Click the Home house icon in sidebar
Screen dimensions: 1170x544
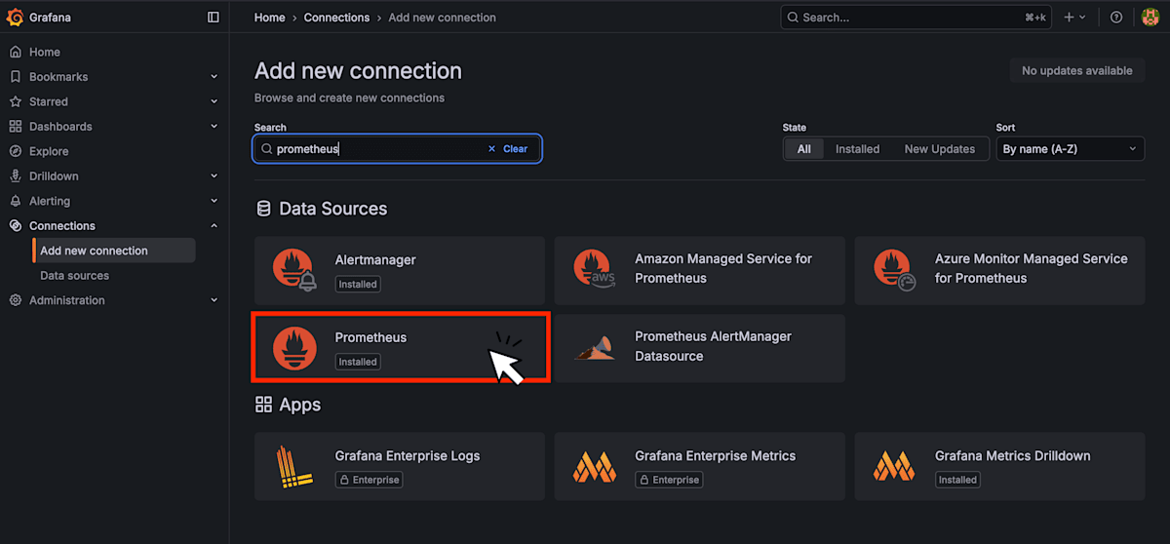(x=15, y=52)
